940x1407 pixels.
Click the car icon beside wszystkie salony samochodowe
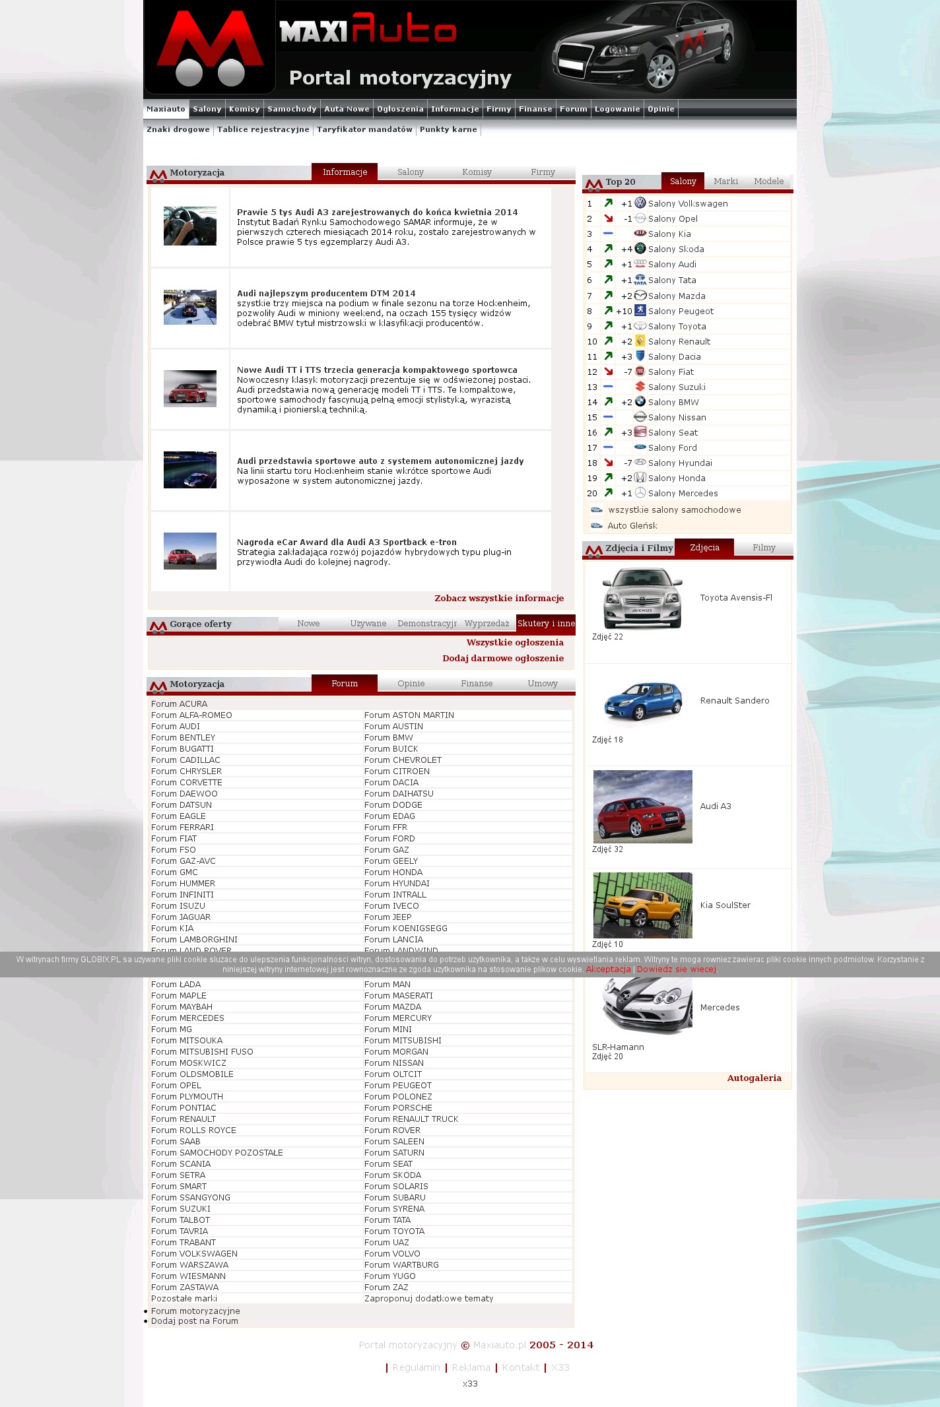tap(597, 509)
